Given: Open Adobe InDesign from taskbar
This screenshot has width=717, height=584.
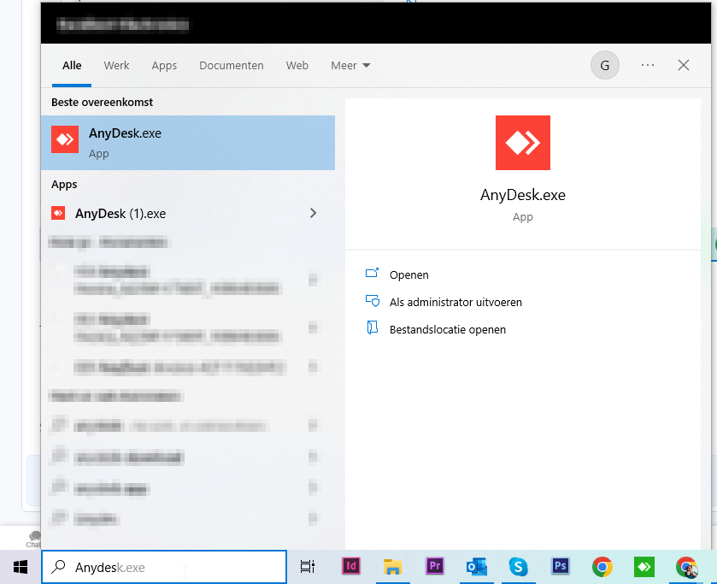Looking at the screenshot, I should 351,567.
